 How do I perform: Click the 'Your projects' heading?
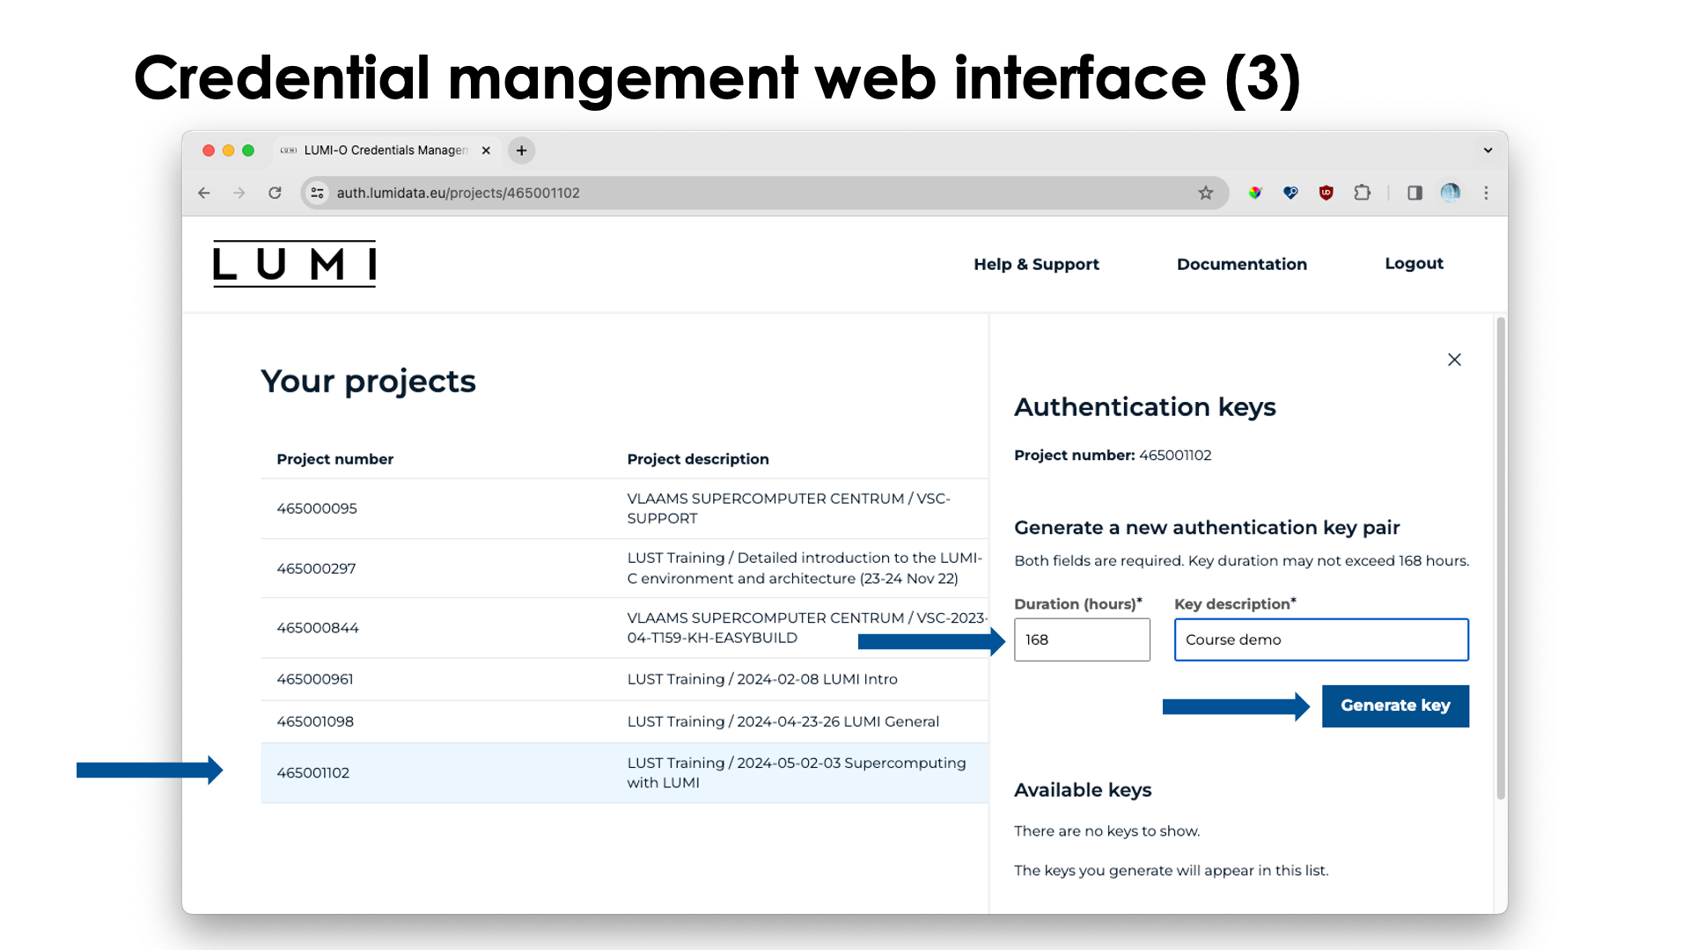[368, 382]
